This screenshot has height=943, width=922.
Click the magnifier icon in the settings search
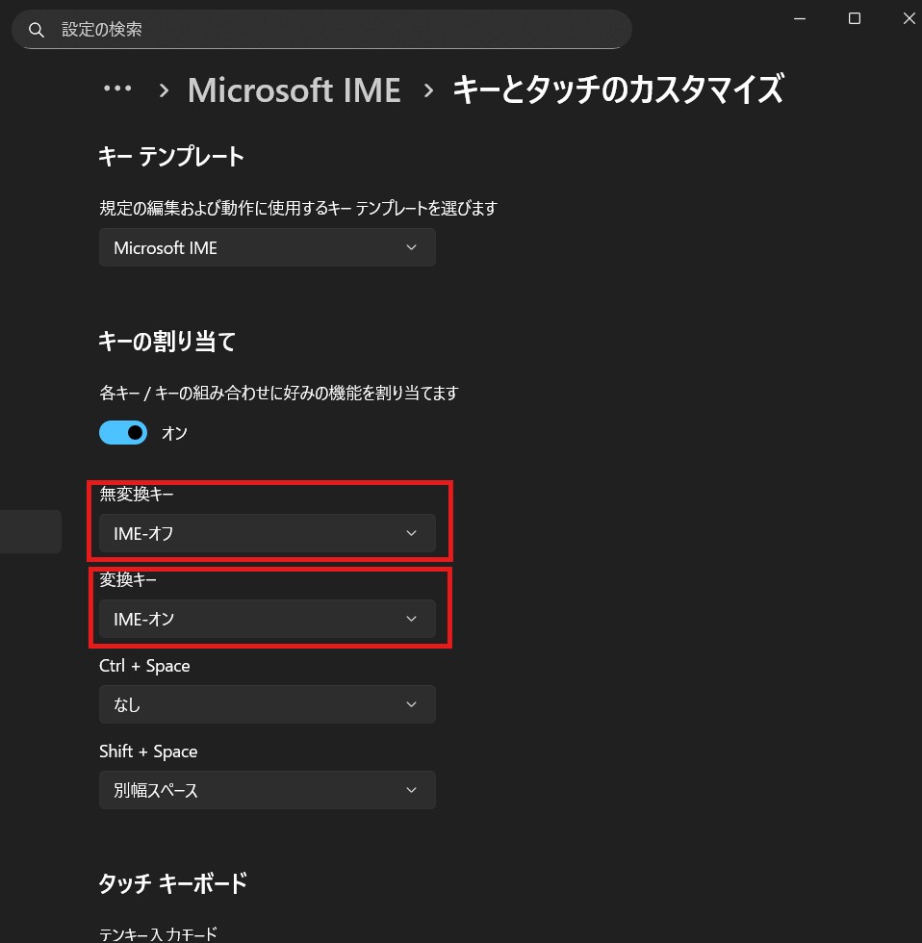37,30
